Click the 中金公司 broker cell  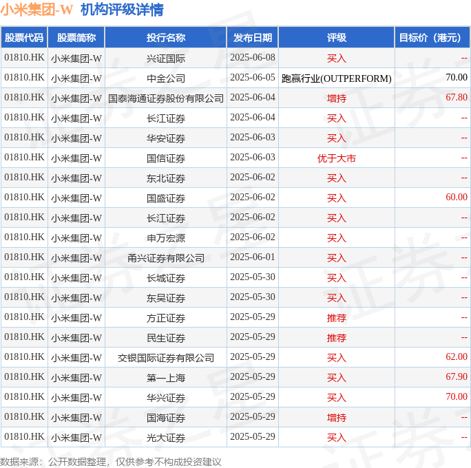point(166,78)
